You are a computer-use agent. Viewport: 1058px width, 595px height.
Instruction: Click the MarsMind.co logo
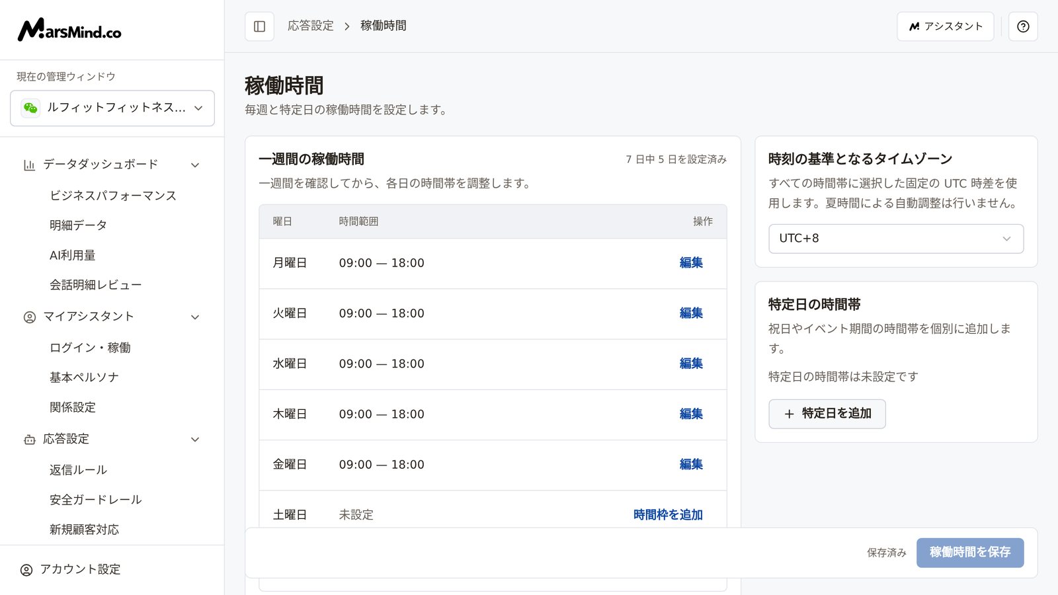click(69, 30)
